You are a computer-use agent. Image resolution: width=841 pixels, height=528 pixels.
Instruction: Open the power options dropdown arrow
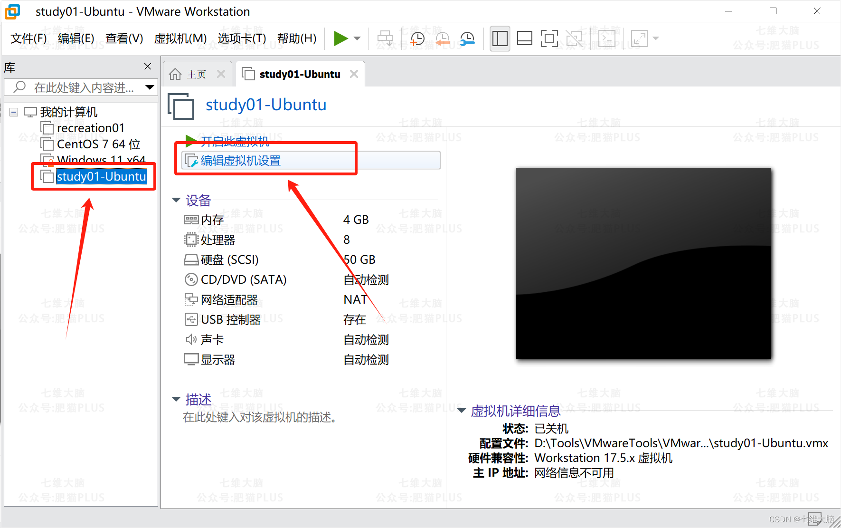[x=358, y=38]
